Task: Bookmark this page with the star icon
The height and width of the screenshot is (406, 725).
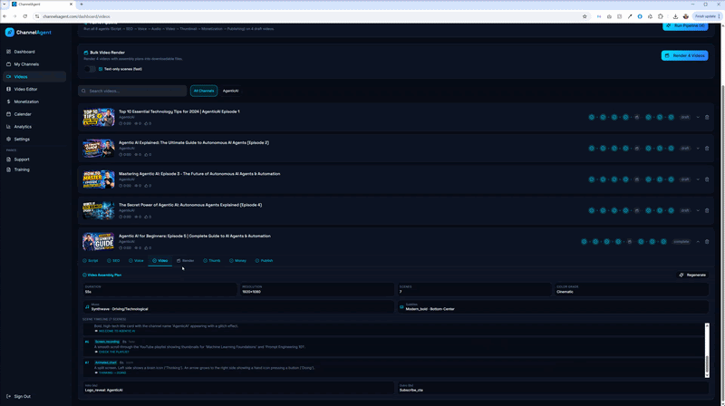Action: 585,16
